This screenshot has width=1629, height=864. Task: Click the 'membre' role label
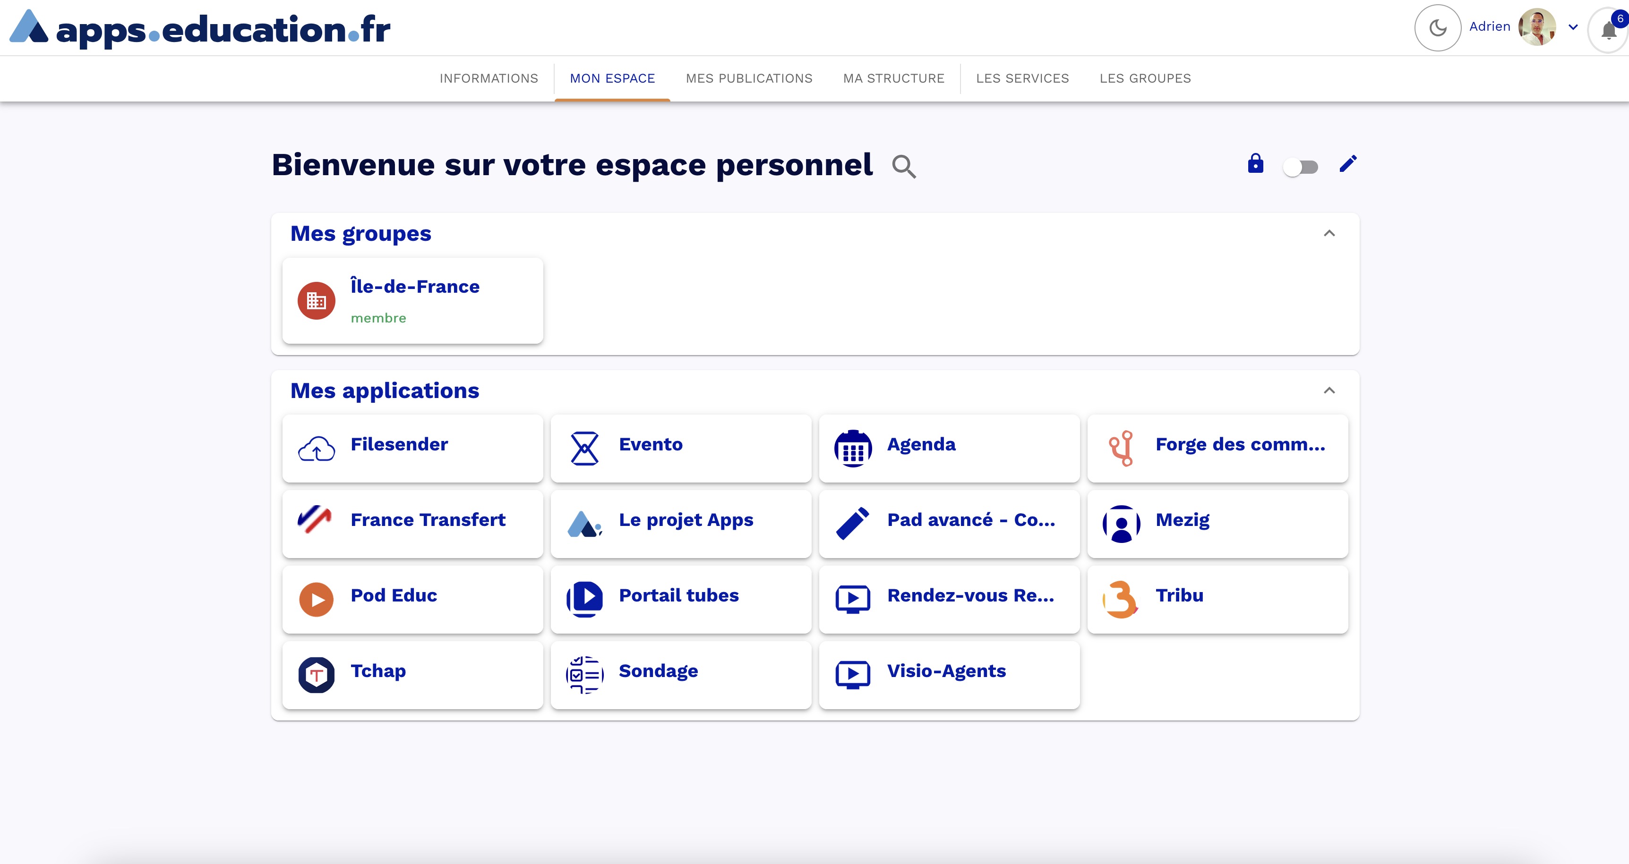378,318
